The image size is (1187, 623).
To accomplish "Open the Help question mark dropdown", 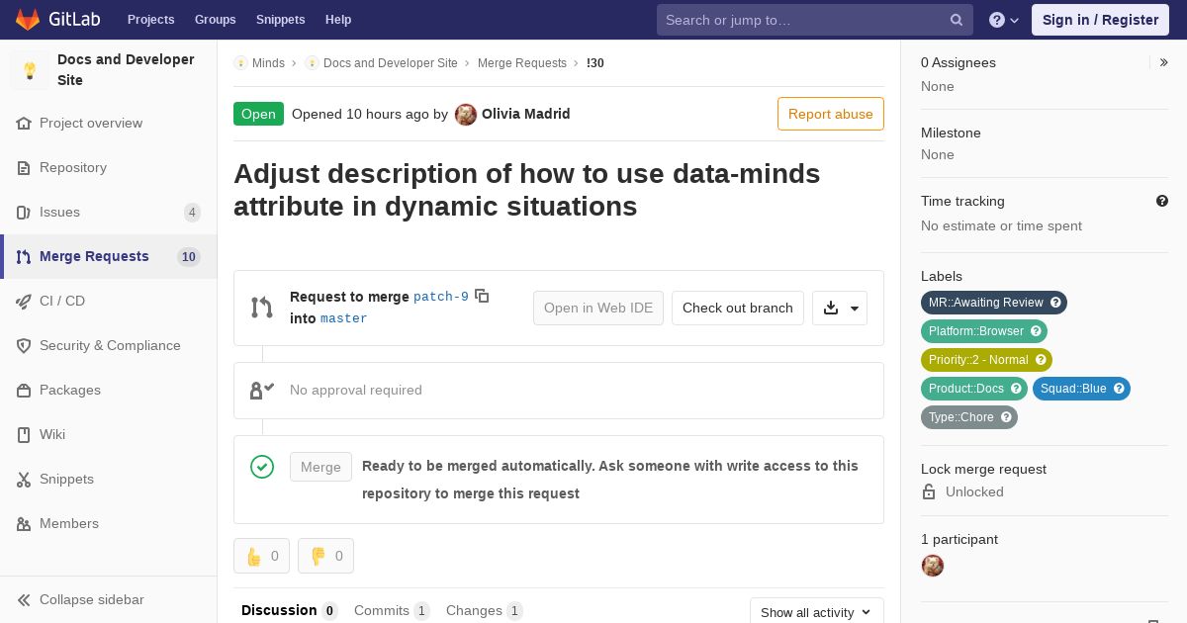I will point(1004,20).
